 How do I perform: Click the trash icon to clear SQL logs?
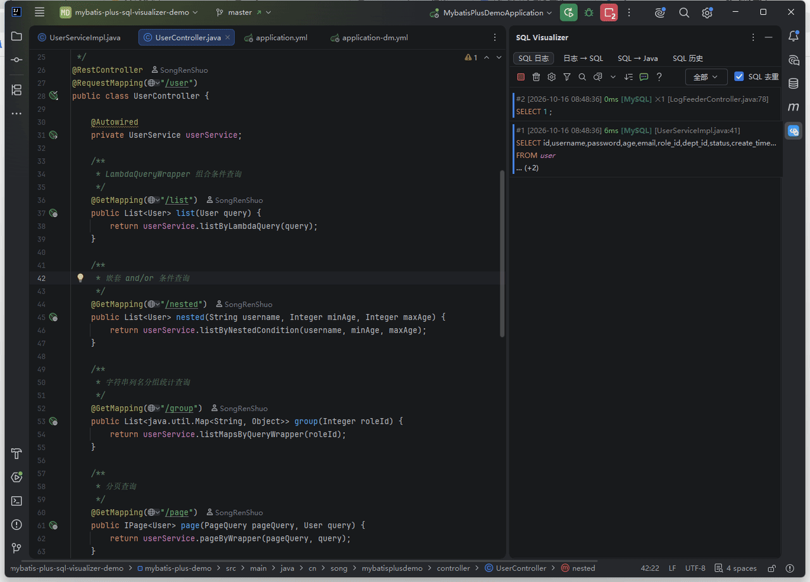pyautogui.click(x=536, y=77)
